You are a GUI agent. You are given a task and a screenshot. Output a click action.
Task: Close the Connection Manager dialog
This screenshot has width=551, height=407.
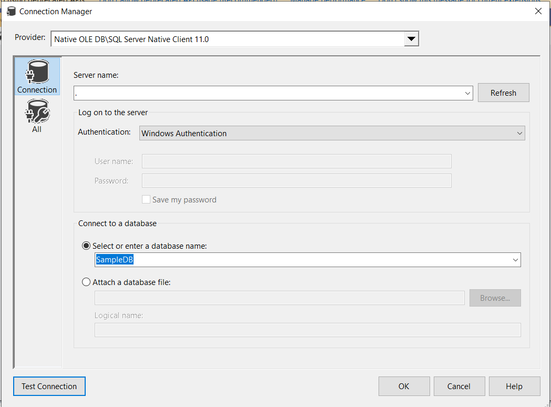(x=538, y=11)
